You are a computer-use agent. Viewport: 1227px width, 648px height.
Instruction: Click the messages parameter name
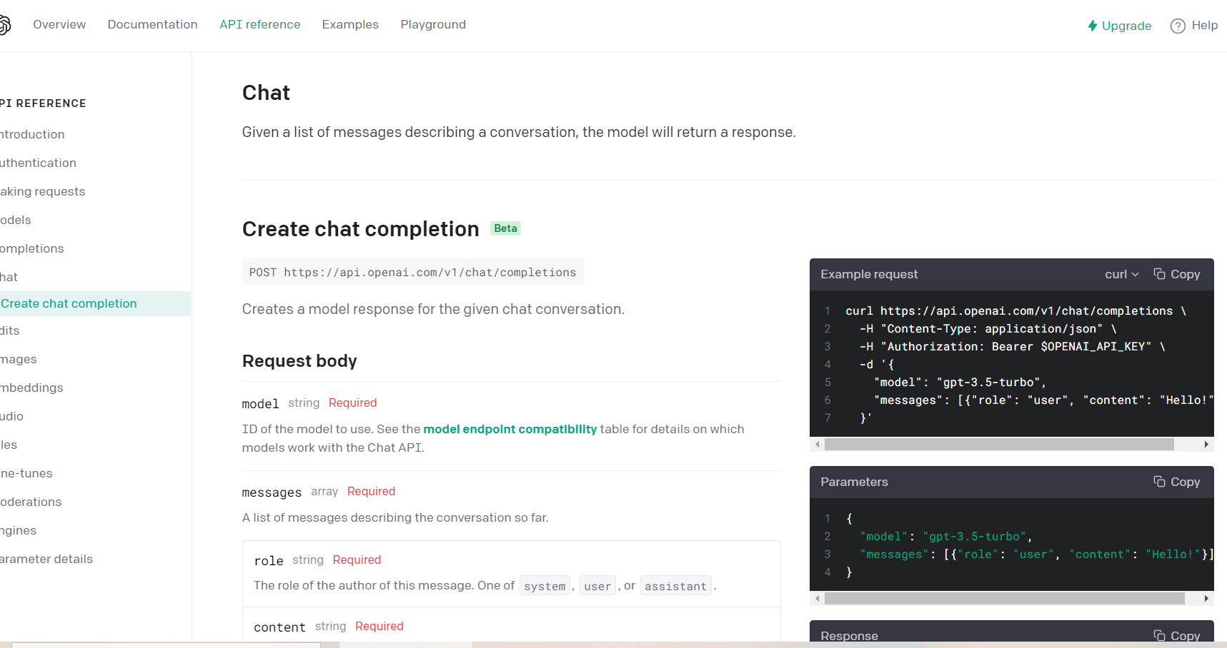coord(272,492)
